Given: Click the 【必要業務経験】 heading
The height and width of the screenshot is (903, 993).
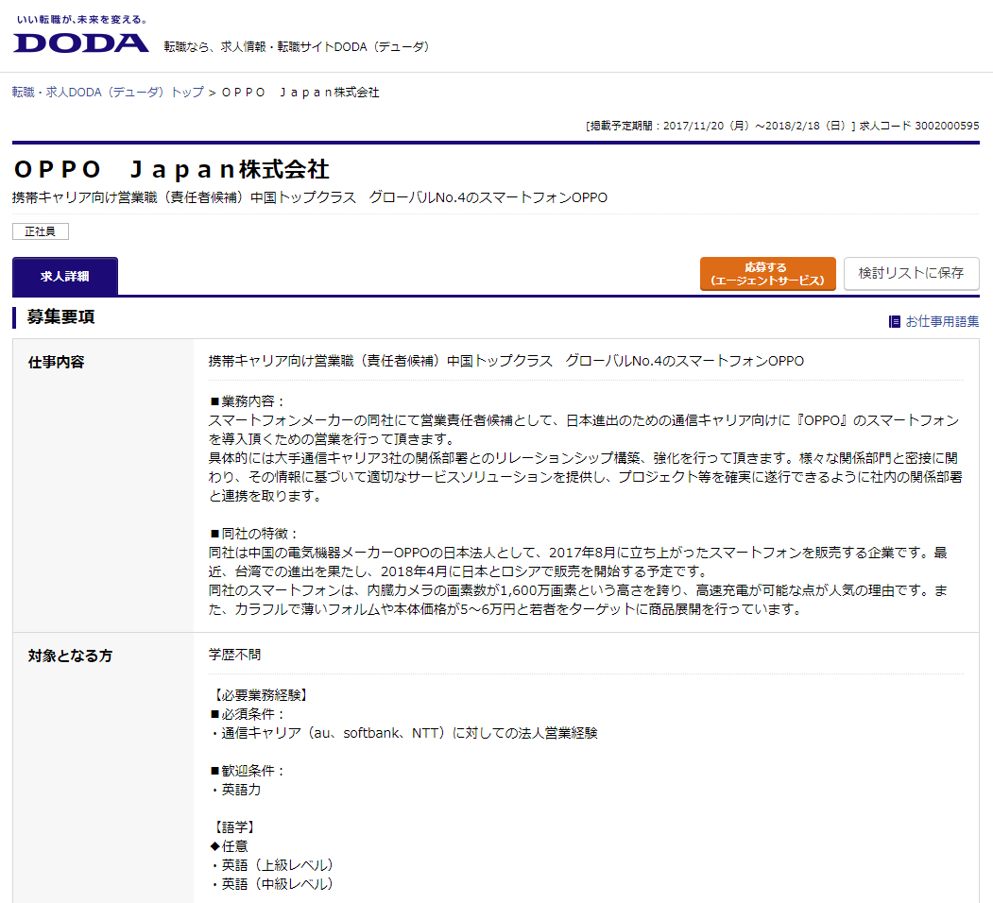Looking at the screenshot, I should tap(260, 695).
